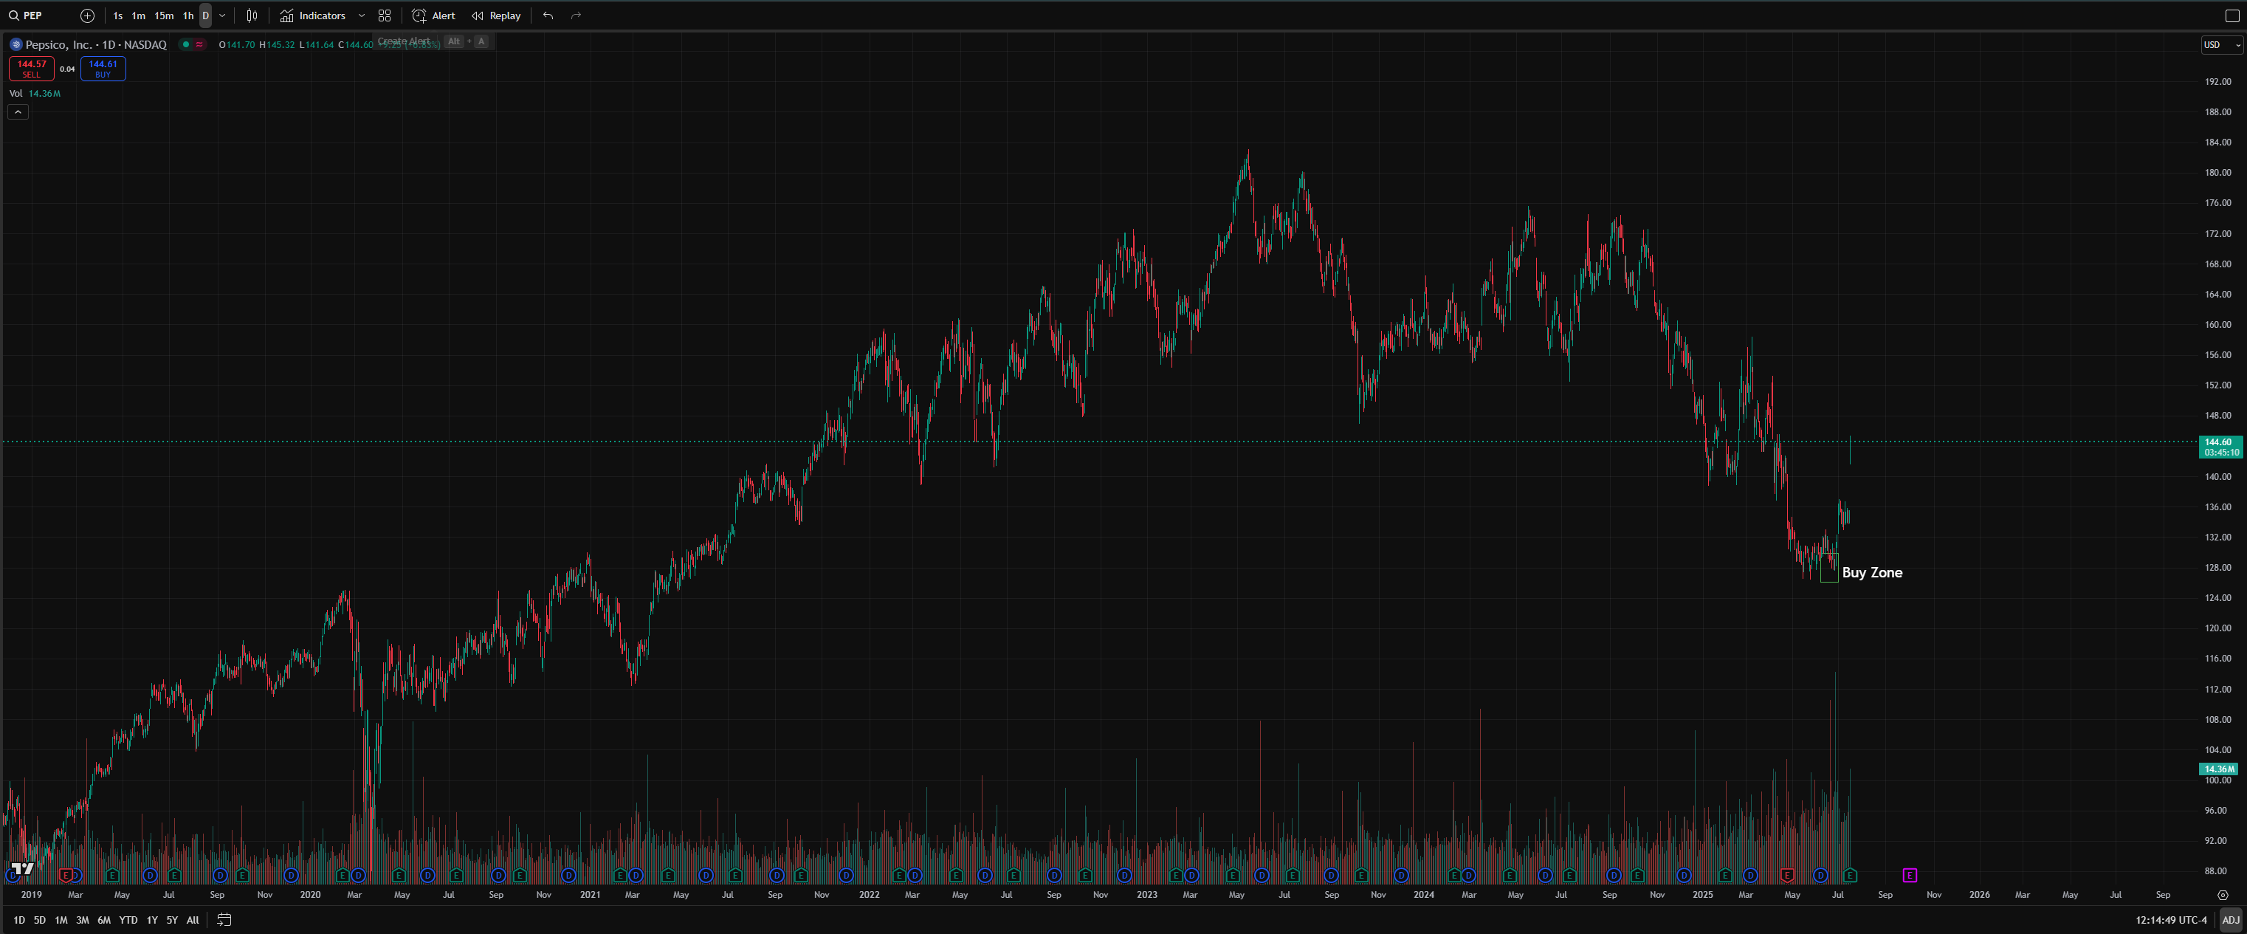Set date range to All
2247x934 pixels.
pos(193,920)
